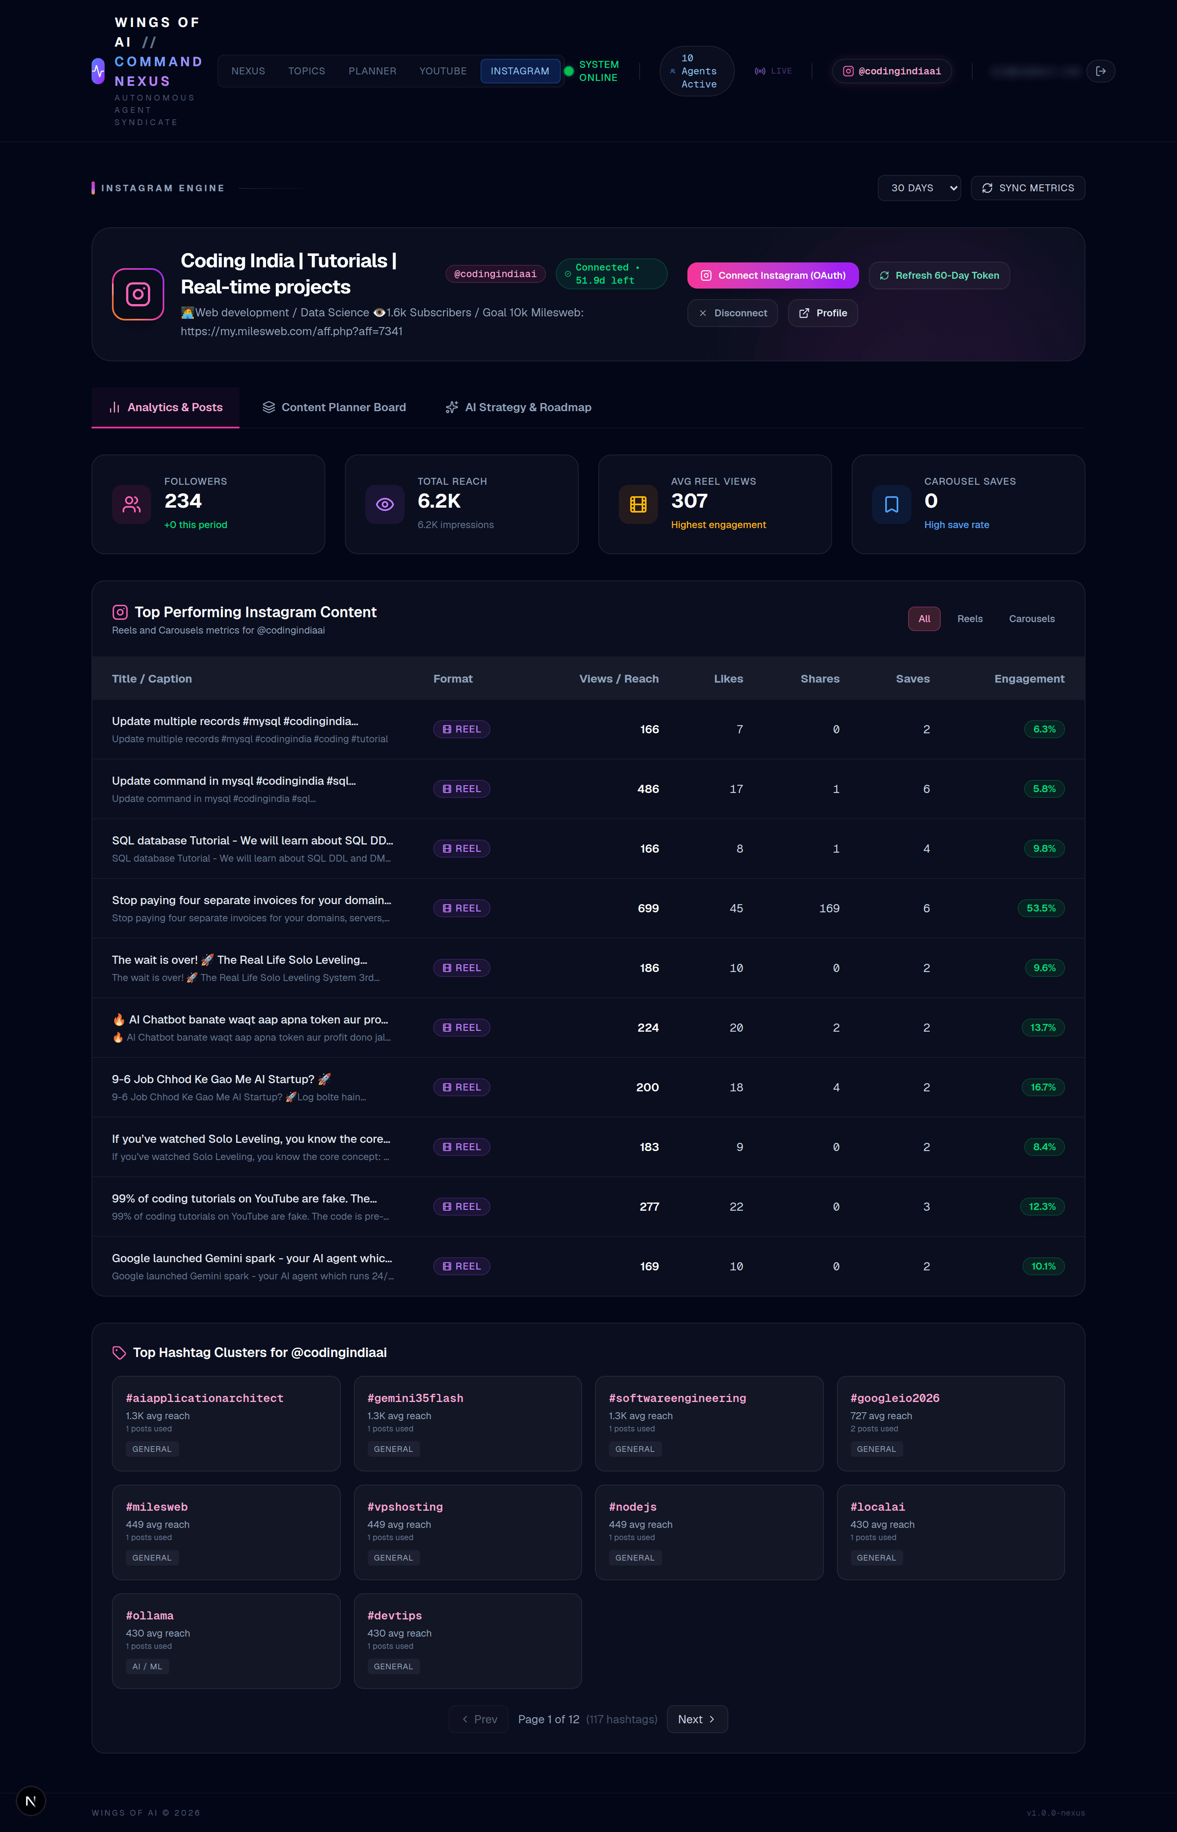Open the NEXUS nav item
The width and height of the screenshot is (1177, 1832).
pos(248,71)
